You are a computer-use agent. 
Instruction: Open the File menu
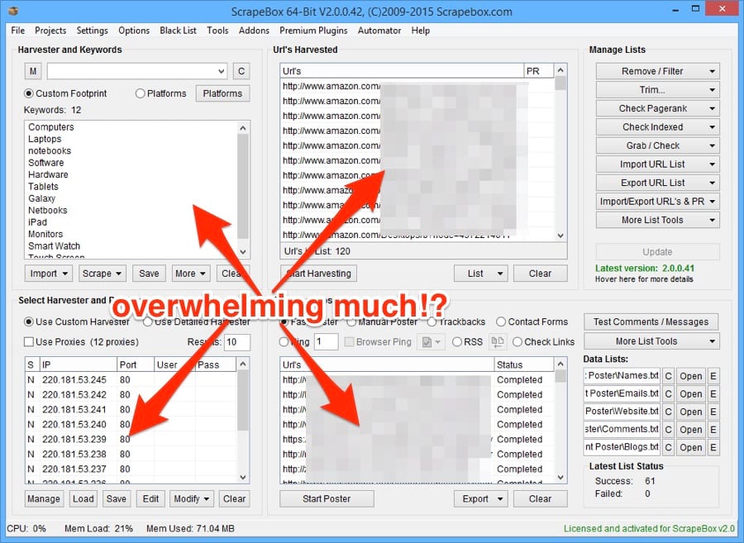pos(17,31)
